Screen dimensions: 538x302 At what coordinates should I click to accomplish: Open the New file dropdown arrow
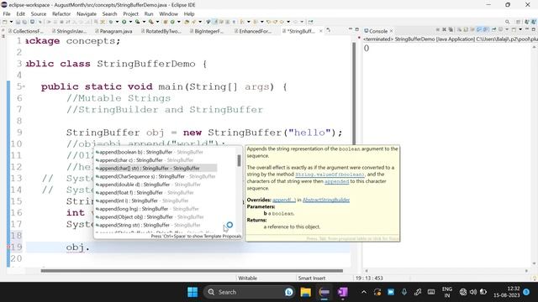click(11, 22)
